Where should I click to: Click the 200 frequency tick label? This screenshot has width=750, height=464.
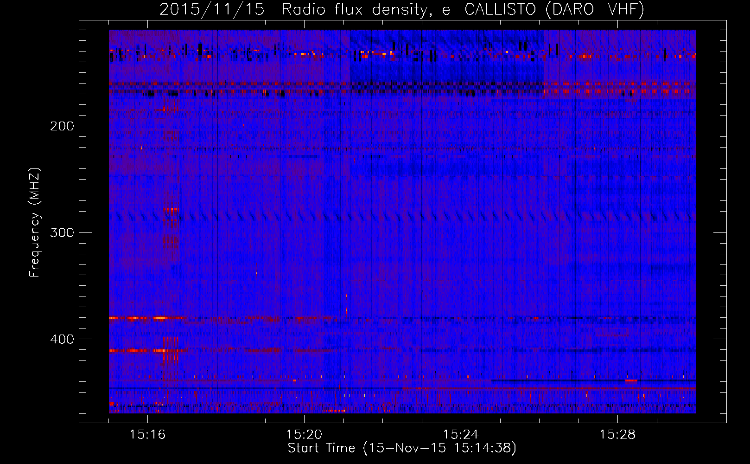(x=62, y=126)
